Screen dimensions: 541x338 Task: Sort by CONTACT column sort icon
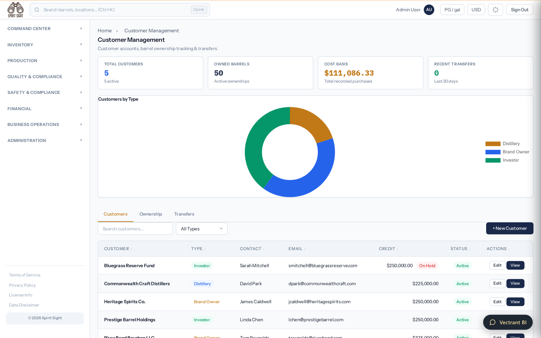pyautogui.click(x=264, y=249)
